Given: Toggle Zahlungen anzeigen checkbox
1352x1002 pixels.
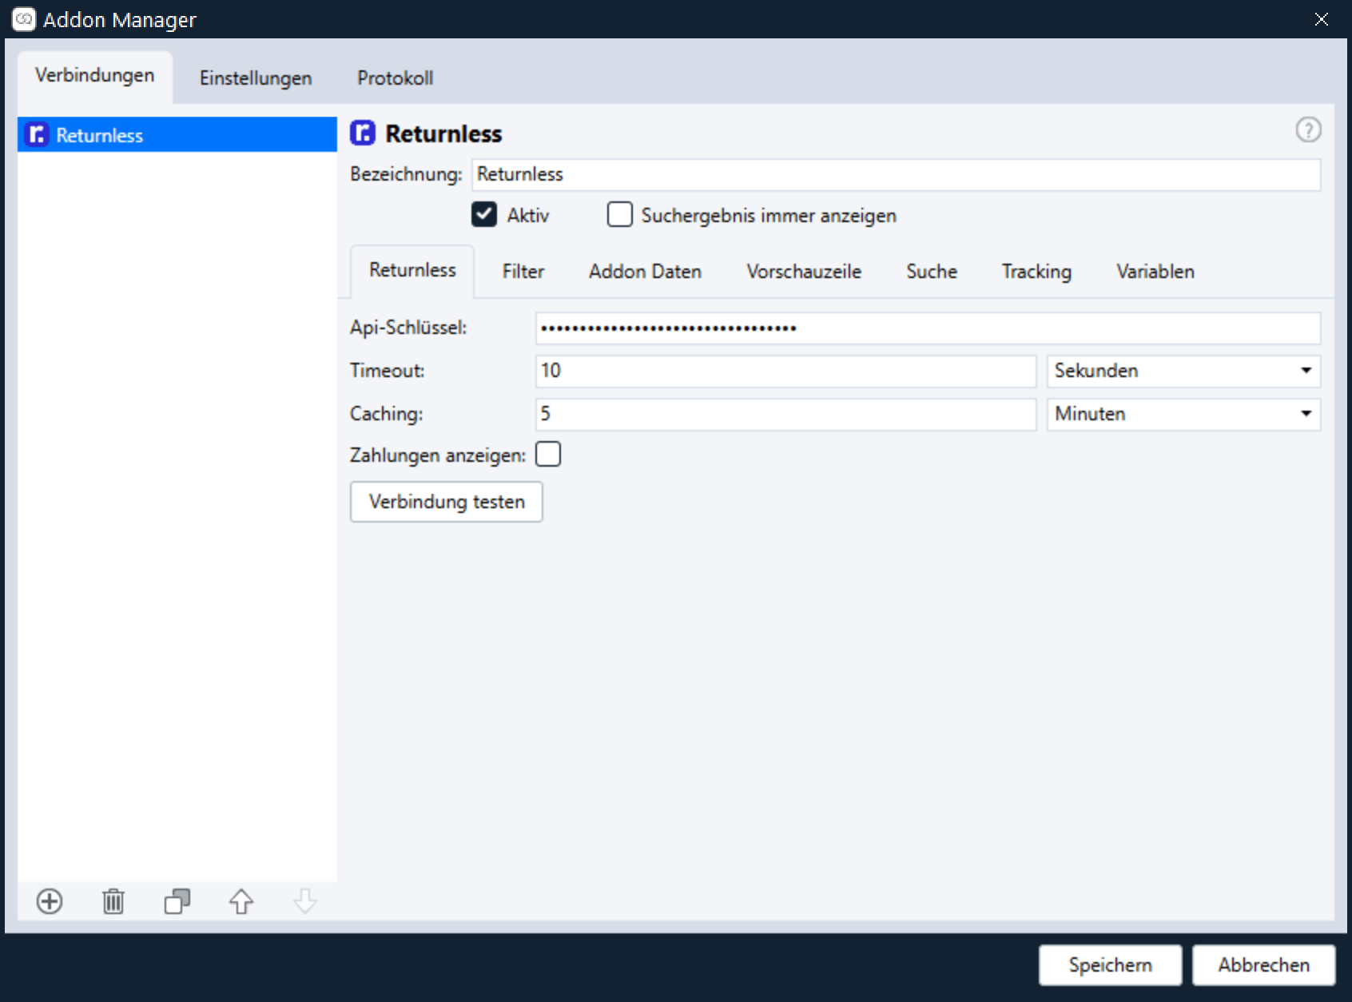Looking at the screenshot, I should click(x=548, y=454).
